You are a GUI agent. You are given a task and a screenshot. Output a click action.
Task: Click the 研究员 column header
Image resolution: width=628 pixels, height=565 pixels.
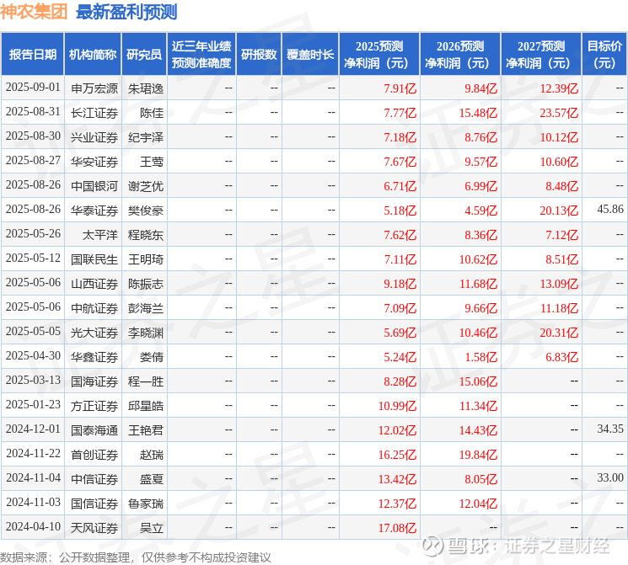pos(144,55)
